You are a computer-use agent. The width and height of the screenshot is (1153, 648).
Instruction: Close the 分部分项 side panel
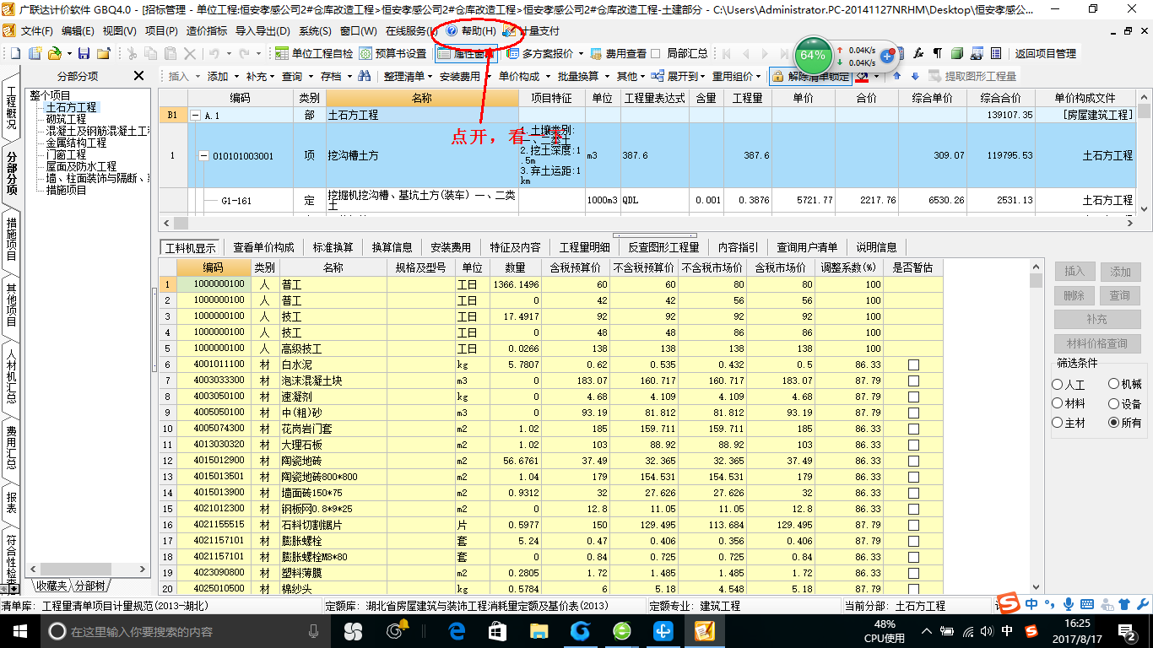[x=139, y=76]
